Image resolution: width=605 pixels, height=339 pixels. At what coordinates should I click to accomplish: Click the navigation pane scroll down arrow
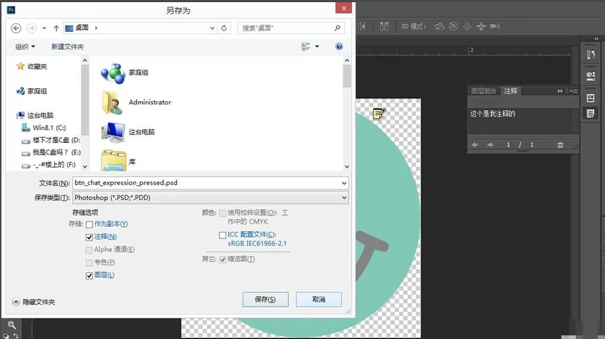pyautogui.click(x=85, y=166)
